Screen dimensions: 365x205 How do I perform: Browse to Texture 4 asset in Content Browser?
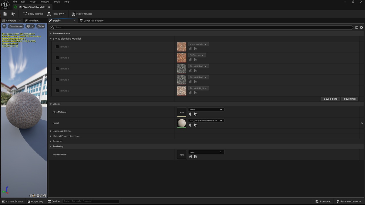[196, 82]
